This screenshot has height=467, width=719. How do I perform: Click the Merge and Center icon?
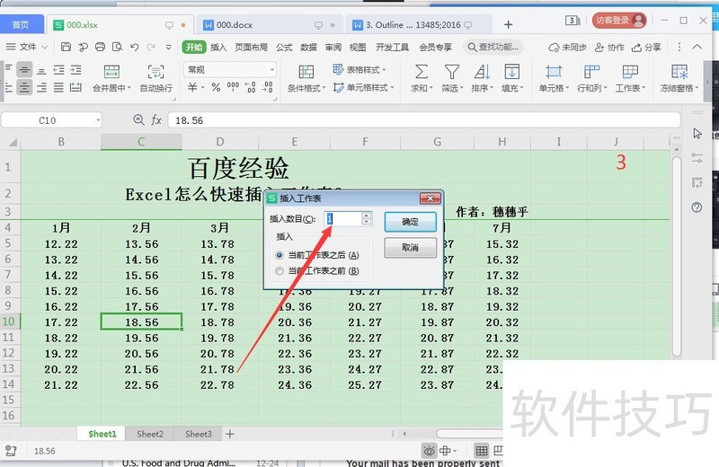coord(111,72)
